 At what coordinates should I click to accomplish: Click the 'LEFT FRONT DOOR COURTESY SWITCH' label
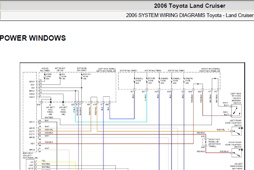(233, 123)
